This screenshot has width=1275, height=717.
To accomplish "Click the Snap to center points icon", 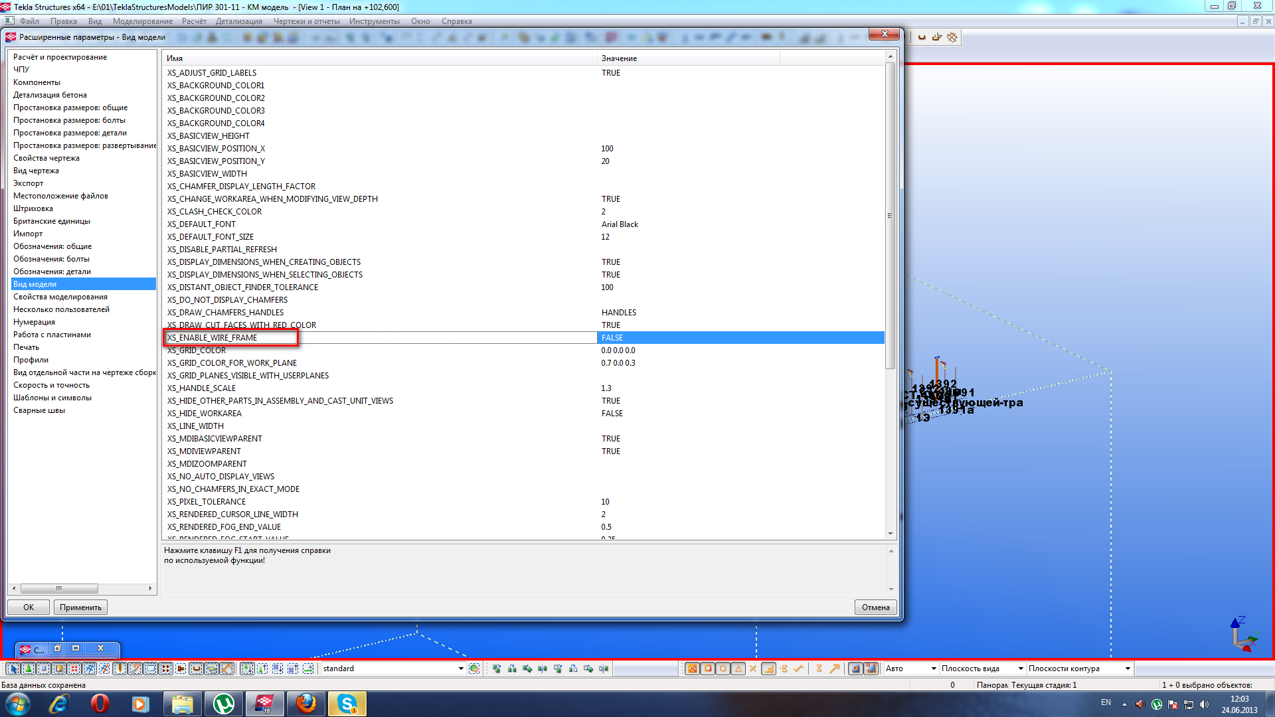I will click(723, 669).
